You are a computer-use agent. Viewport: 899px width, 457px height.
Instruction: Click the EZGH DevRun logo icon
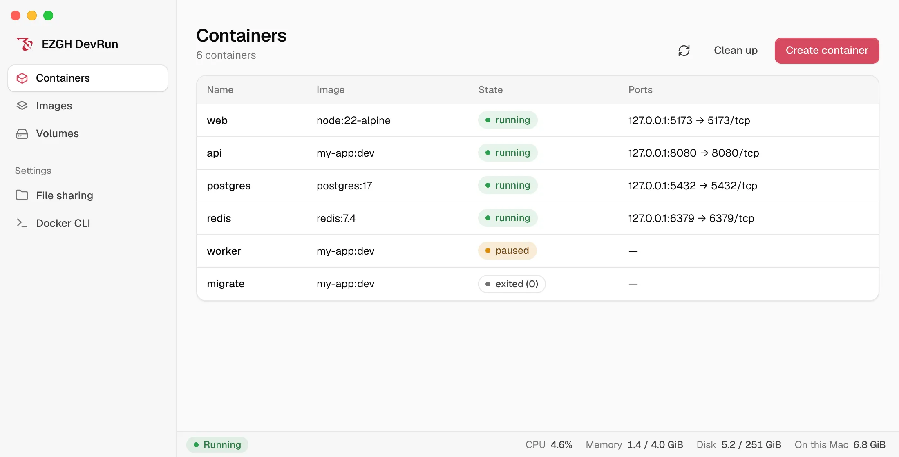coord(25,44)
